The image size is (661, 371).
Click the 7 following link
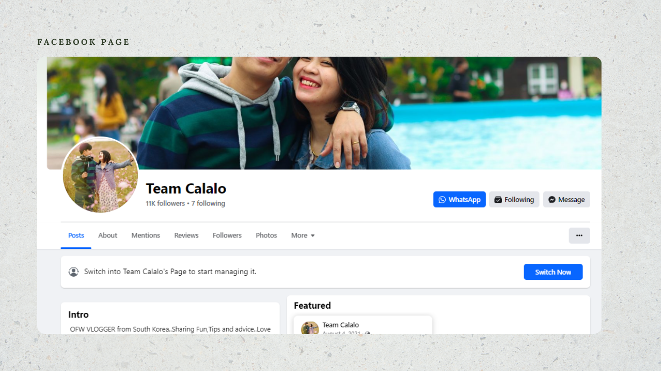pyautogui.click(x=208, y=204)
